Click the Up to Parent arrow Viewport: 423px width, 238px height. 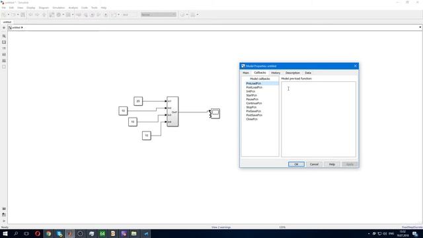click(44, 15)
